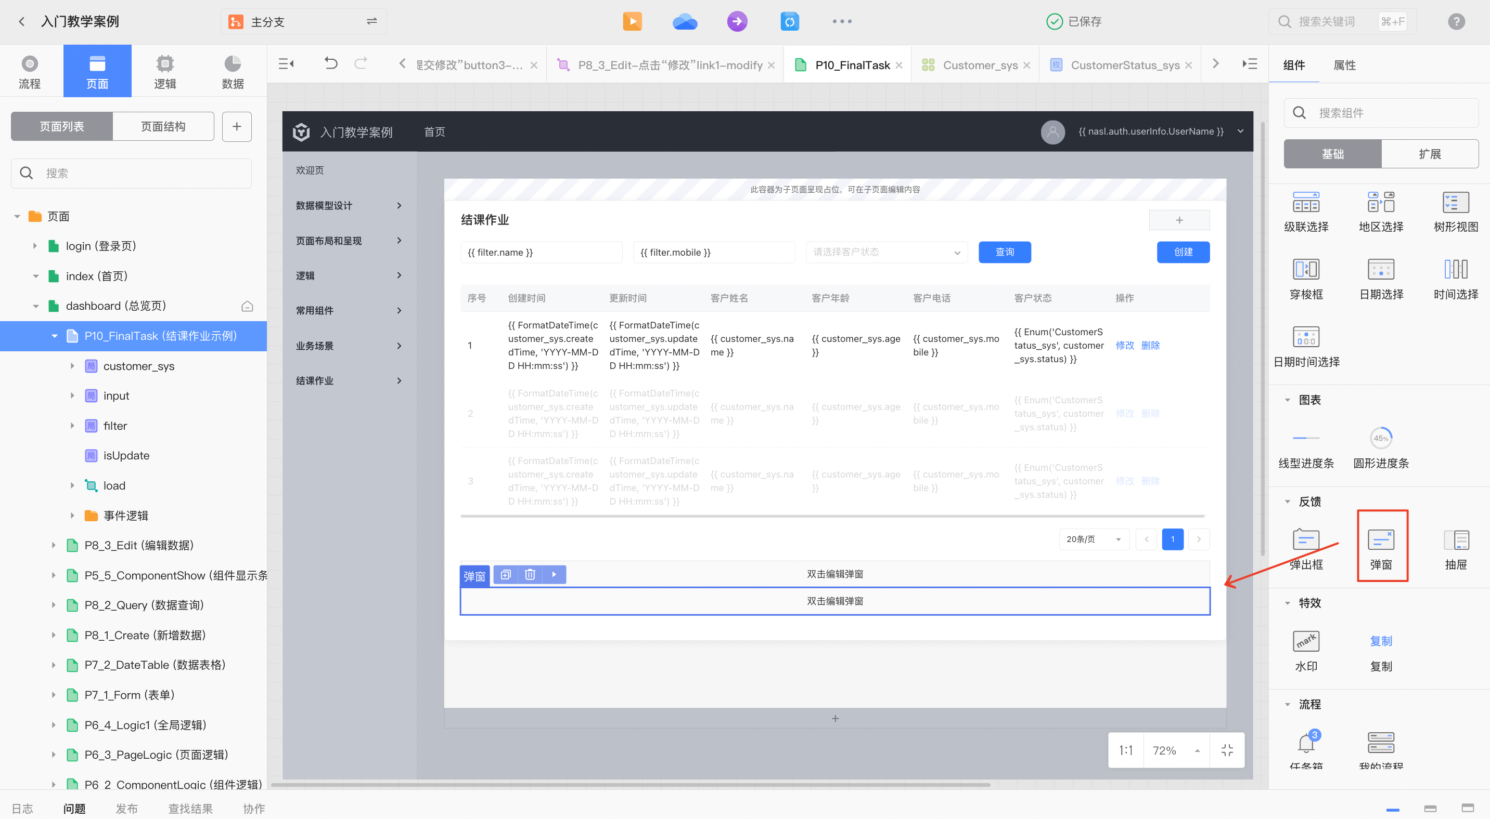Click the help question mark icon
The width and height of the screenshot is (1490, 819).
(1457, 21)
